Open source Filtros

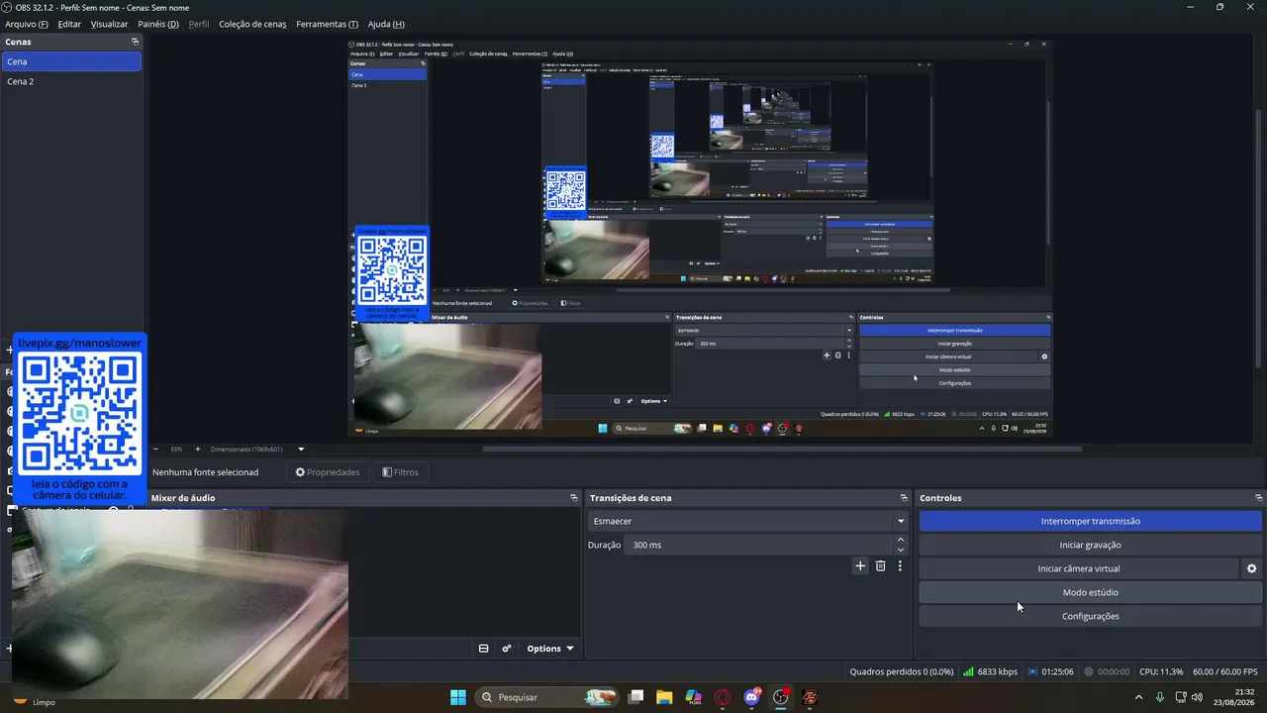pos(401,472)
